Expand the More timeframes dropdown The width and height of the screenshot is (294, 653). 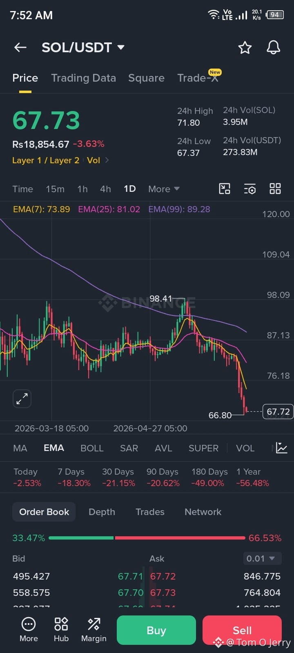(164, 189)
